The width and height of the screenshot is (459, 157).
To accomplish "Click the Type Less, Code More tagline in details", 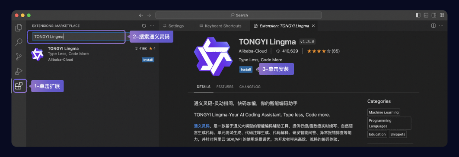I will point(261,60).
